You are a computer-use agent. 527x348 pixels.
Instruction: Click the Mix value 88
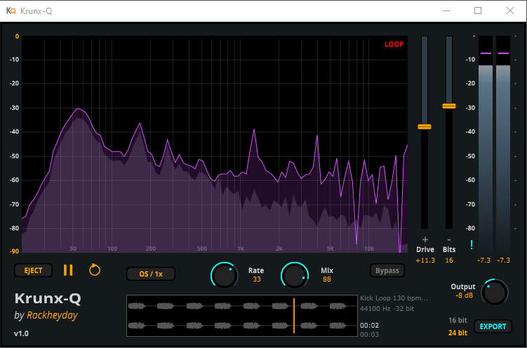pos(327,279)
